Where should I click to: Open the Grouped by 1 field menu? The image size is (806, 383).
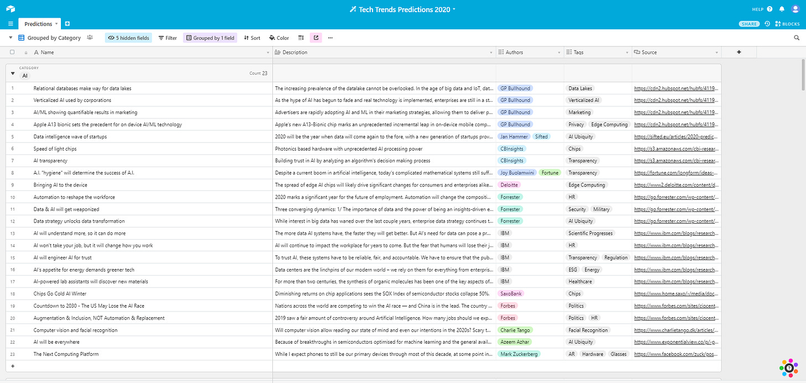(210, 38)
